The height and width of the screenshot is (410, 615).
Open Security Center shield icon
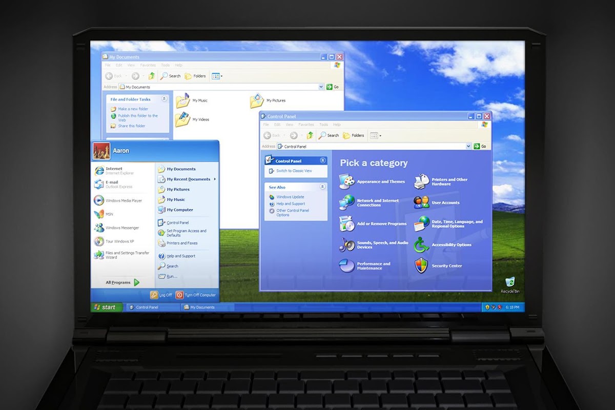point(421,265)
